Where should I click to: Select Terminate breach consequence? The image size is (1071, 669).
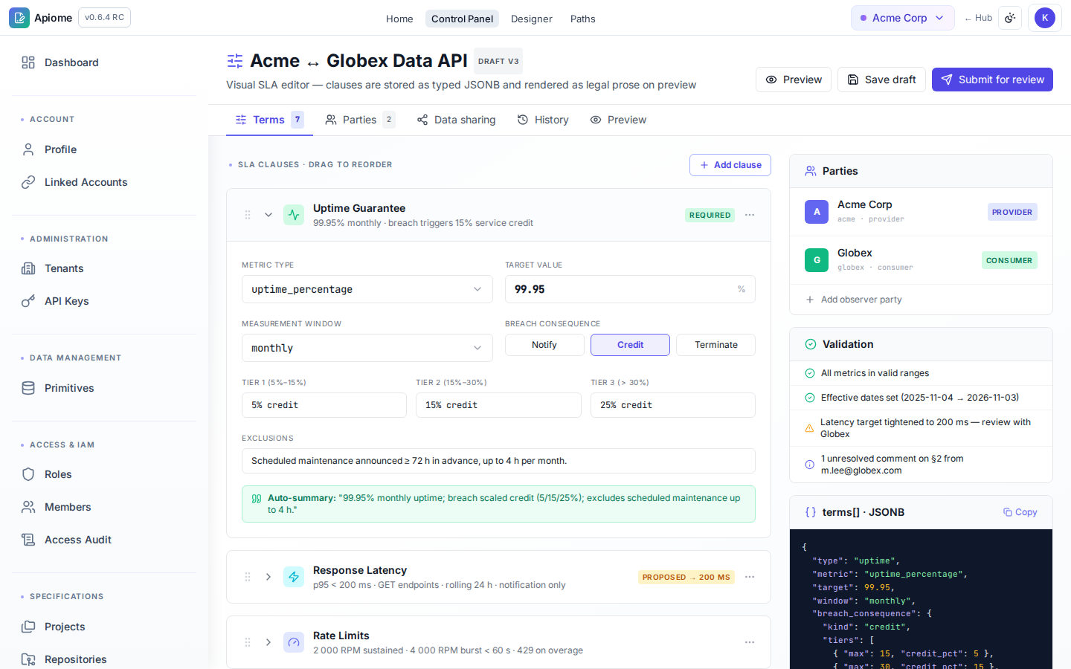click(x=716, y=345)
